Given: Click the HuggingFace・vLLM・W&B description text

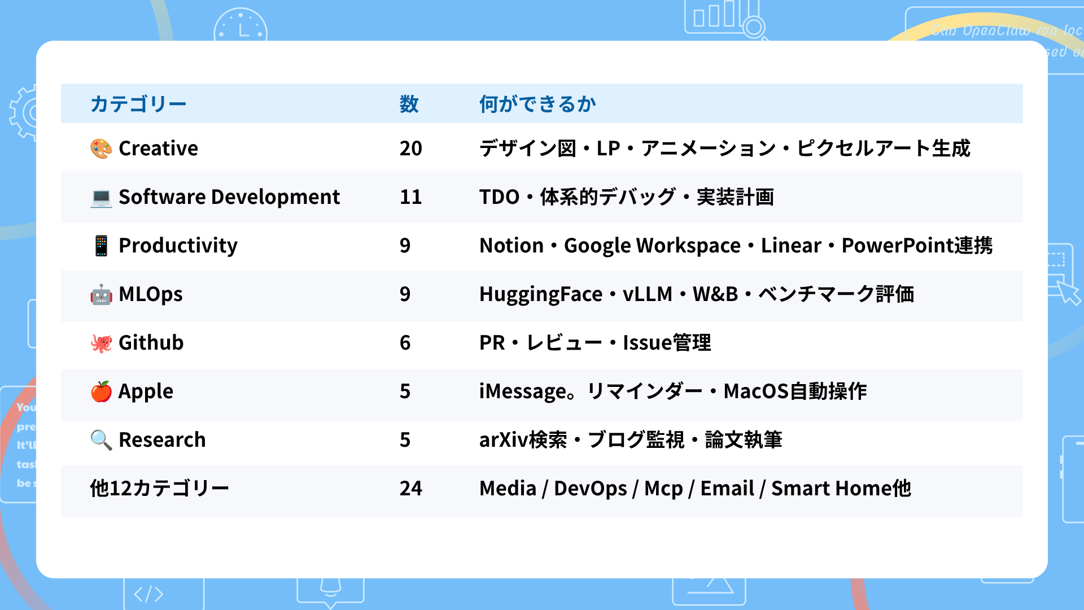Looking at the screenshot, I should pos(697,294).
